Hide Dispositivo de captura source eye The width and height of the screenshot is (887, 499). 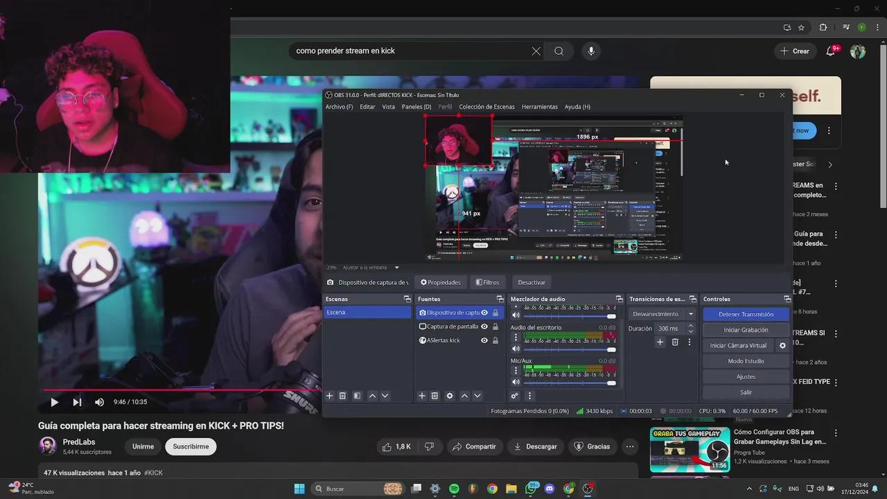(484, 313)
